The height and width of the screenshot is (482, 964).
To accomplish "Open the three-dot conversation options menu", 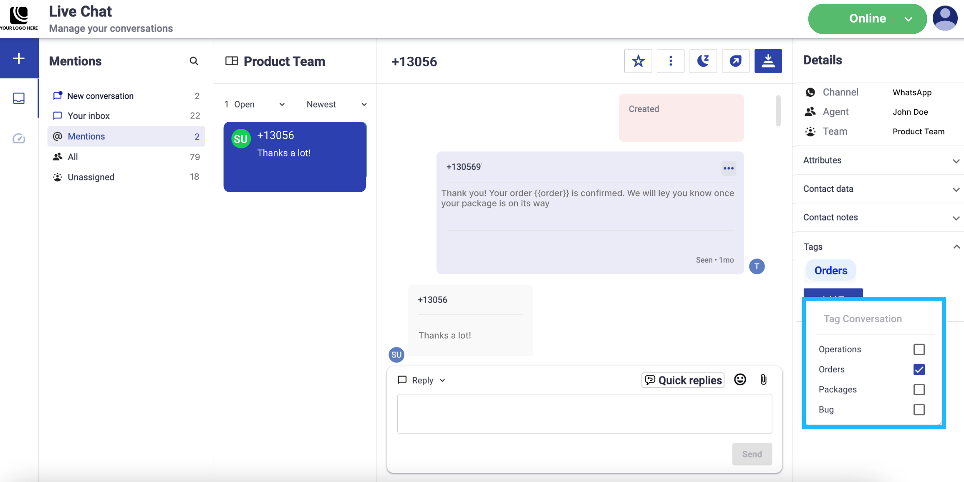I will (670, 61).
